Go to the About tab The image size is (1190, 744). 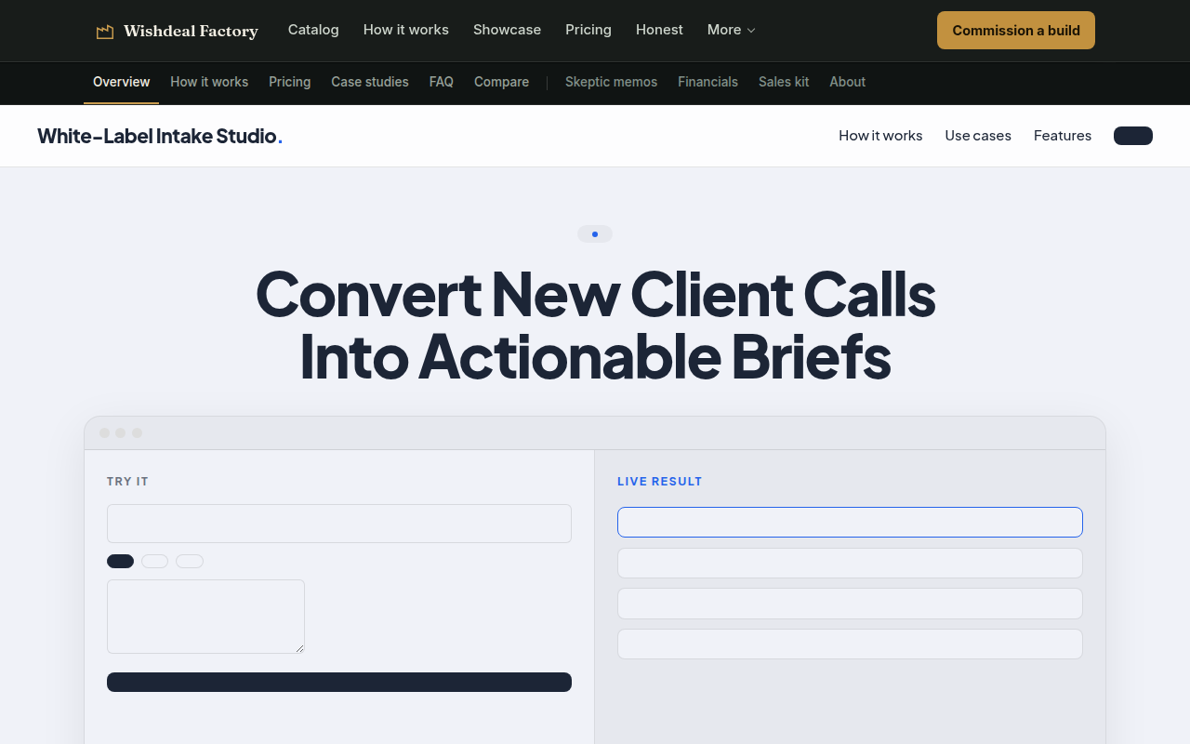(848, 82)
